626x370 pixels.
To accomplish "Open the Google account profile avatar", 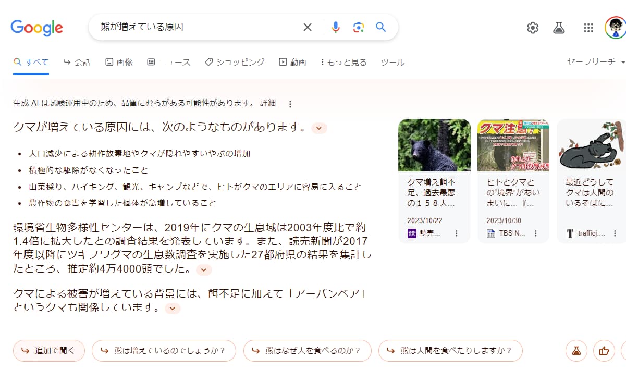I will [615, 28].
